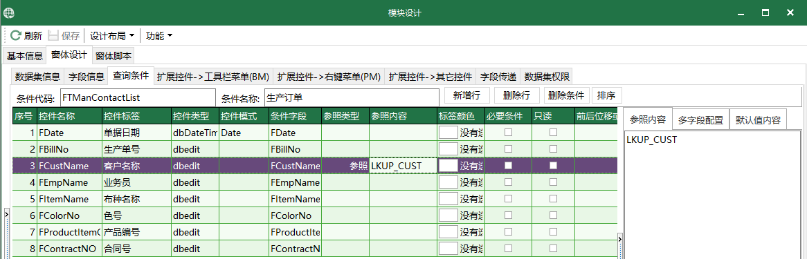Image resolution: width=807 pixels, height=259 pixels.
Task: Select the FDate control name cell
Action: [x=69, y=133]
